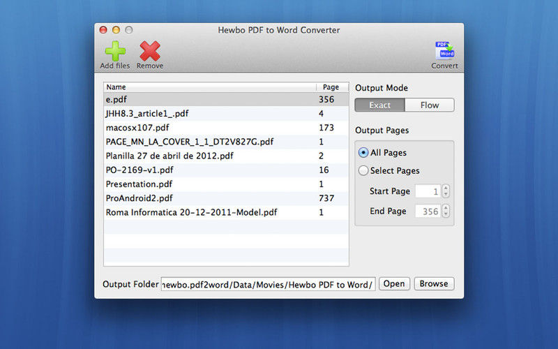
Task: Select the Select Pages radio button
Action: point(363,170)
